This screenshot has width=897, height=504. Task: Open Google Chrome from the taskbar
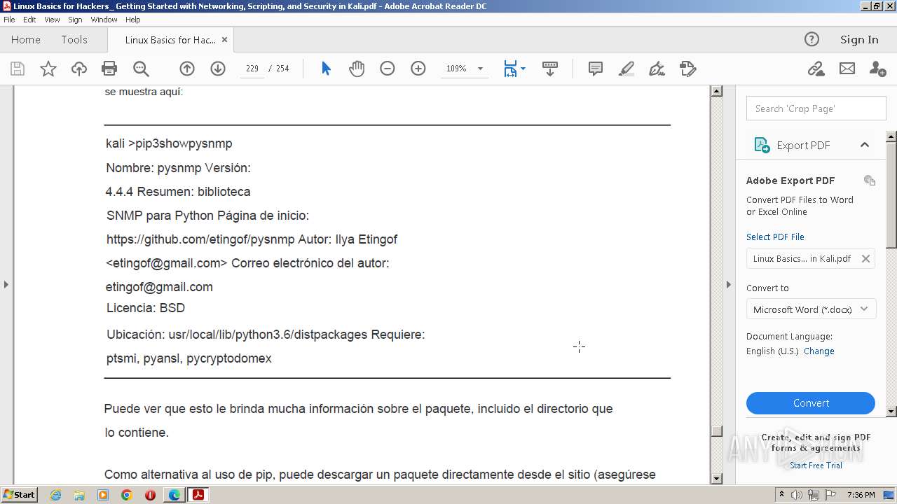pos(126,495)
